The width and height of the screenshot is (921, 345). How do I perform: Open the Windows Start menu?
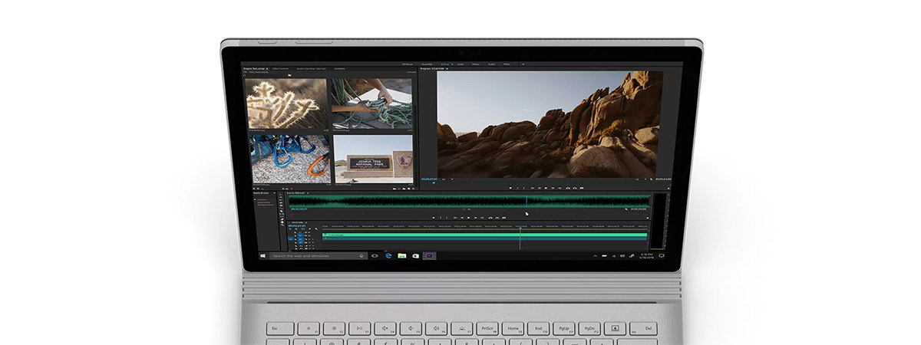[262, 255]
